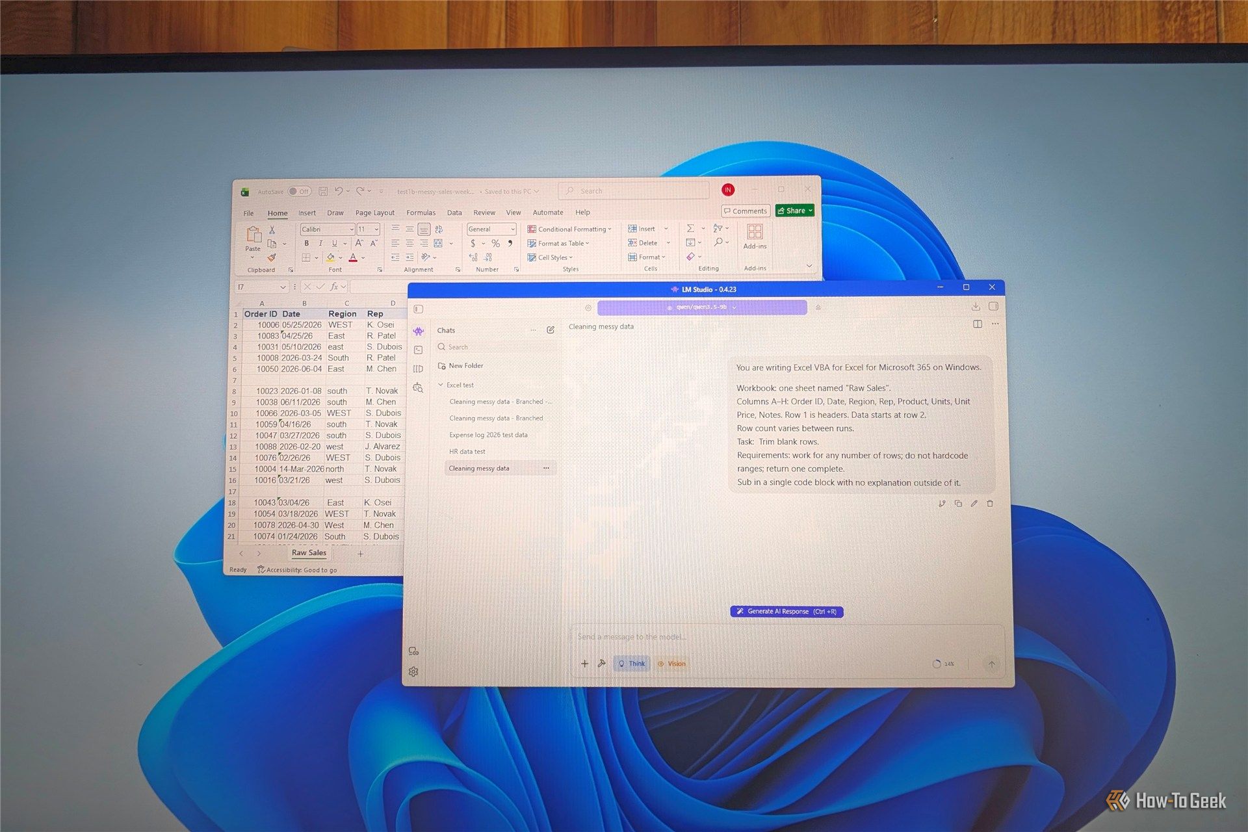This screenshot has width=1248, height=832.
Task: Open the Excel Name Box dropdown
Action: click(x=283, y=287)
